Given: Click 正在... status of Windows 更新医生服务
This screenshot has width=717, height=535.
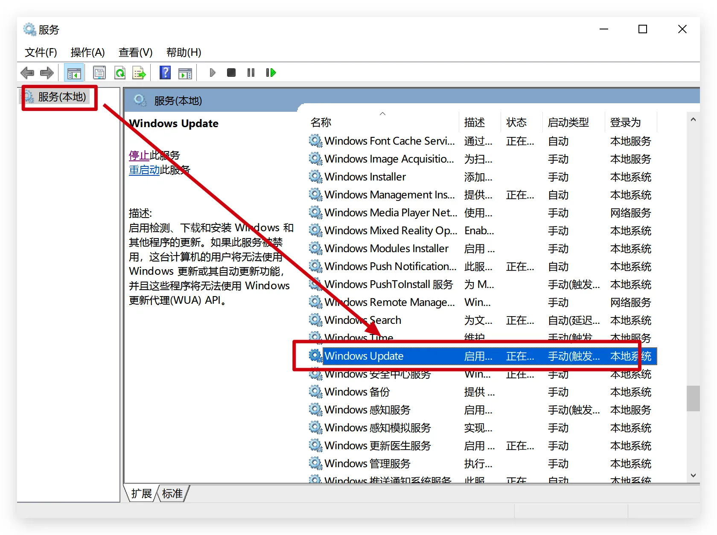Looking at the screenshot, I should [520, 446].
